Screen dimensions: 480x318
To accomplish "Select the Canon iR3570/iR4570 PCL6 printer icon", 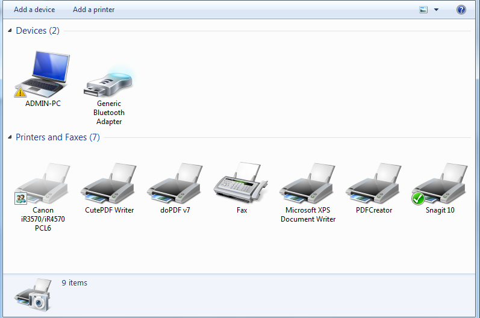I will click(x=43, y=183).
